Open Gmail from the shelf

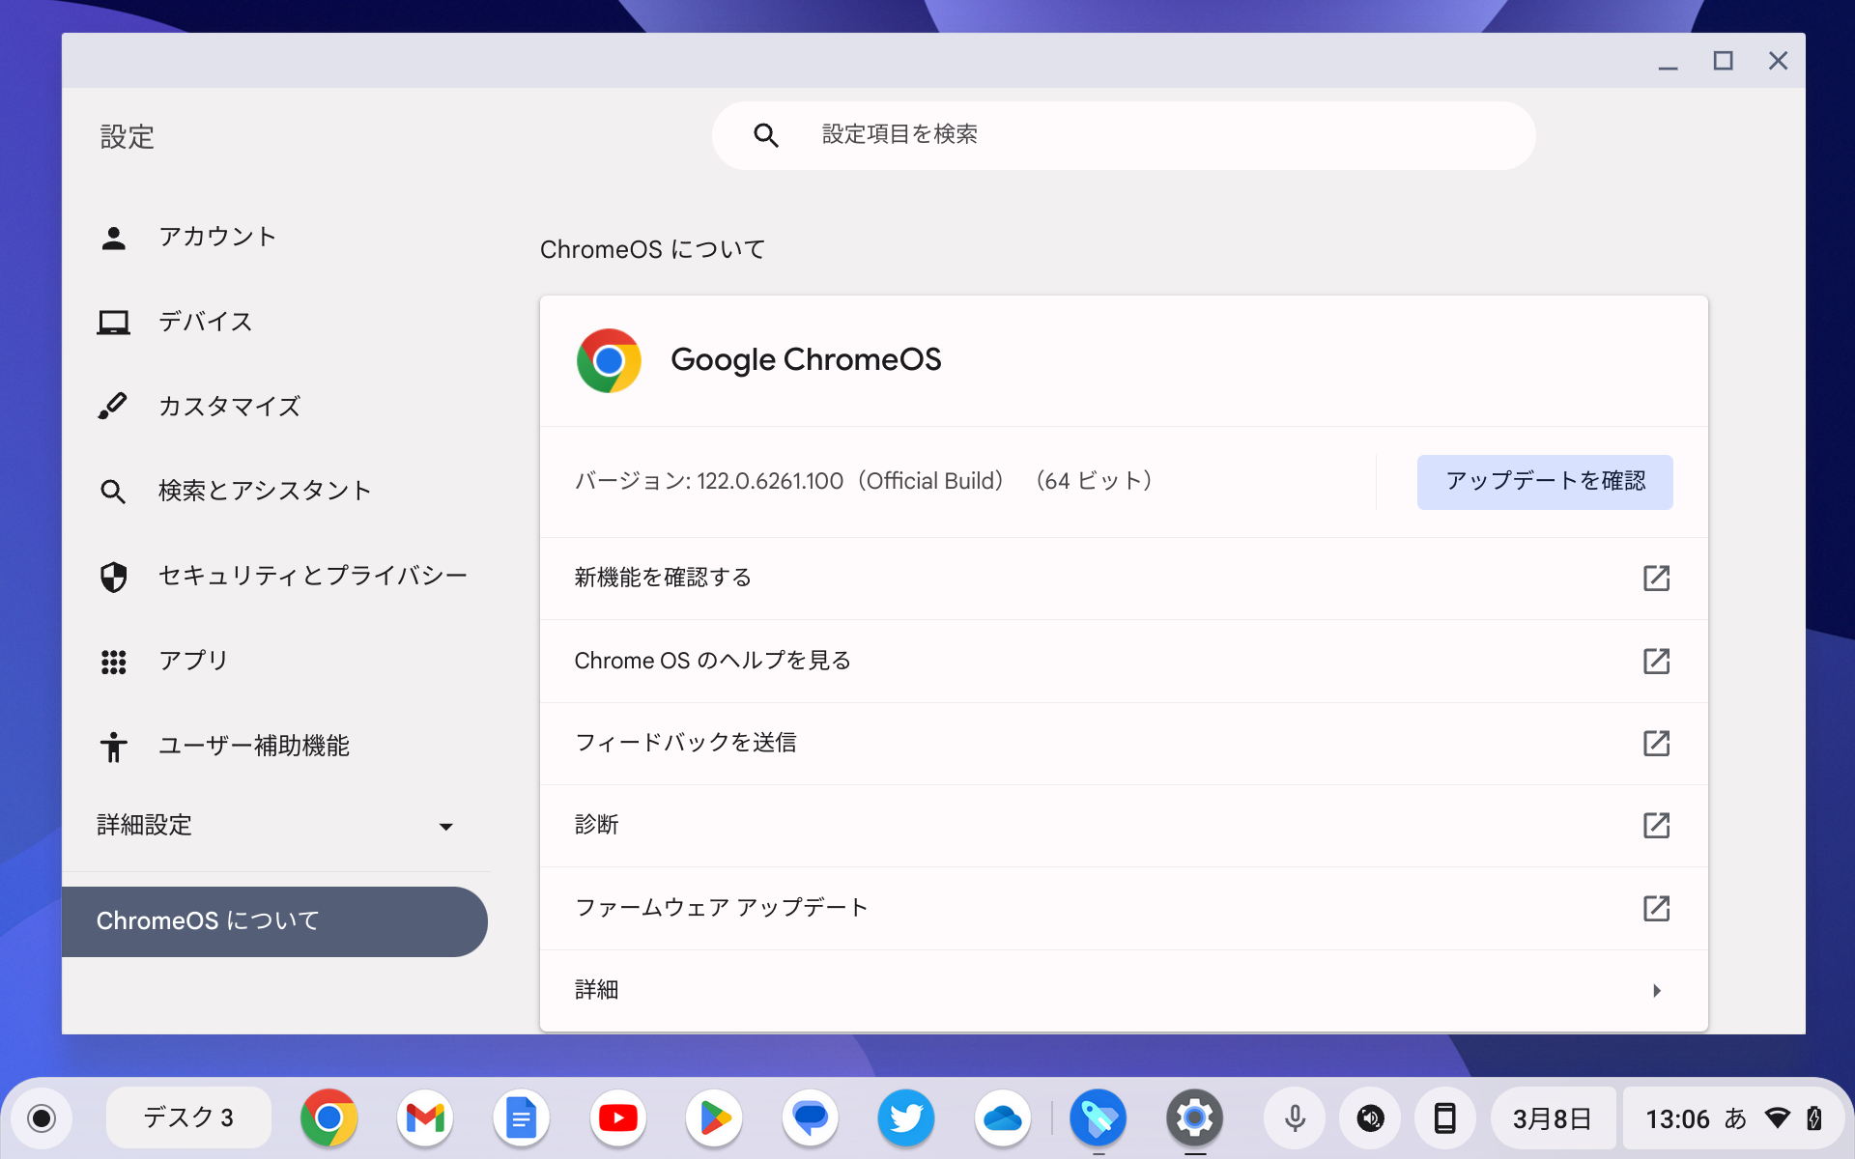(424, 1117)
